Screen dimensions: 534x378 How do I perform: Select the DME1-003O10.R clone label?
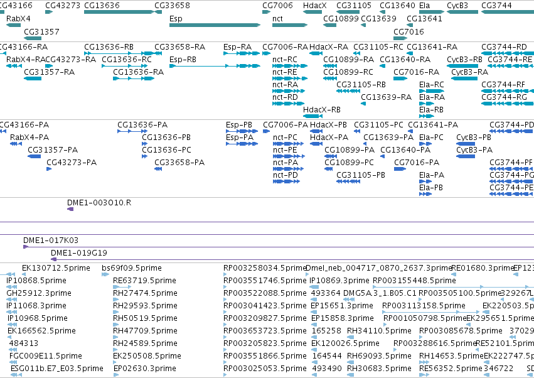click(99, 203)
